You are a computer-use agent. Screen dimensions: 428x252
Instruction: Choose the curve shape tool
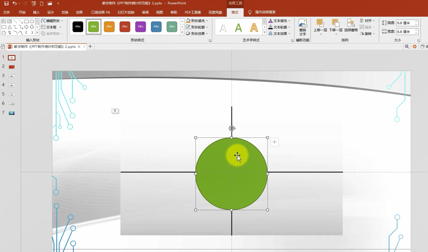(21, 32)
